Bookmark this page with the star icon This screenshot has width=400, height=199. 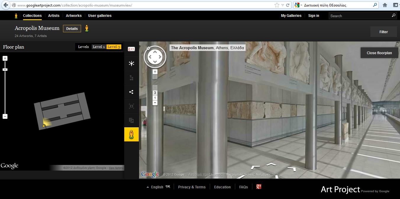277,5
